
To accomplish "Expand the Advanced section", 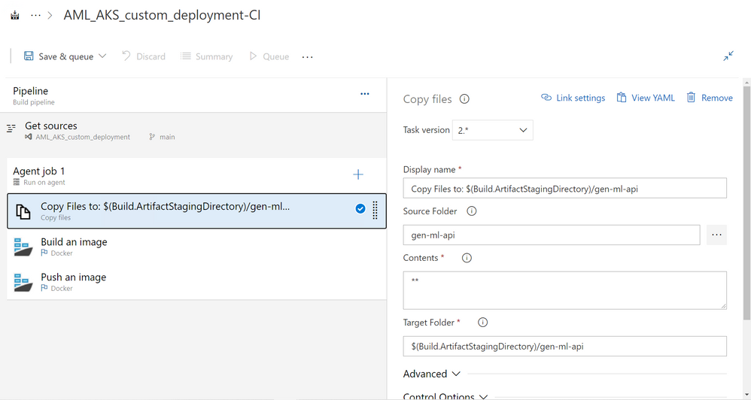I will pyautogui.click(x=431, y=374).
